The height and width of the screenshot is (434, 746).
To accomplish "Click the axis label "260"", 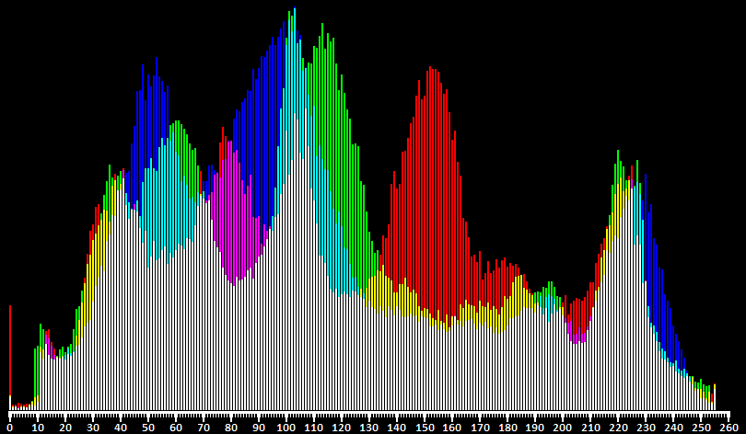I will click(729, 427).
